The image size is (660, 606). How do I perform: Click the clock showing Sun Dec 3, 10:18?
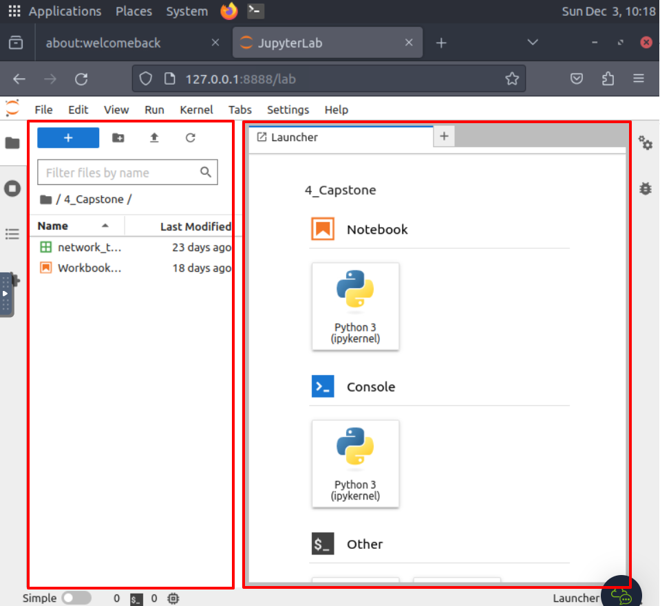tap(608, 11)
